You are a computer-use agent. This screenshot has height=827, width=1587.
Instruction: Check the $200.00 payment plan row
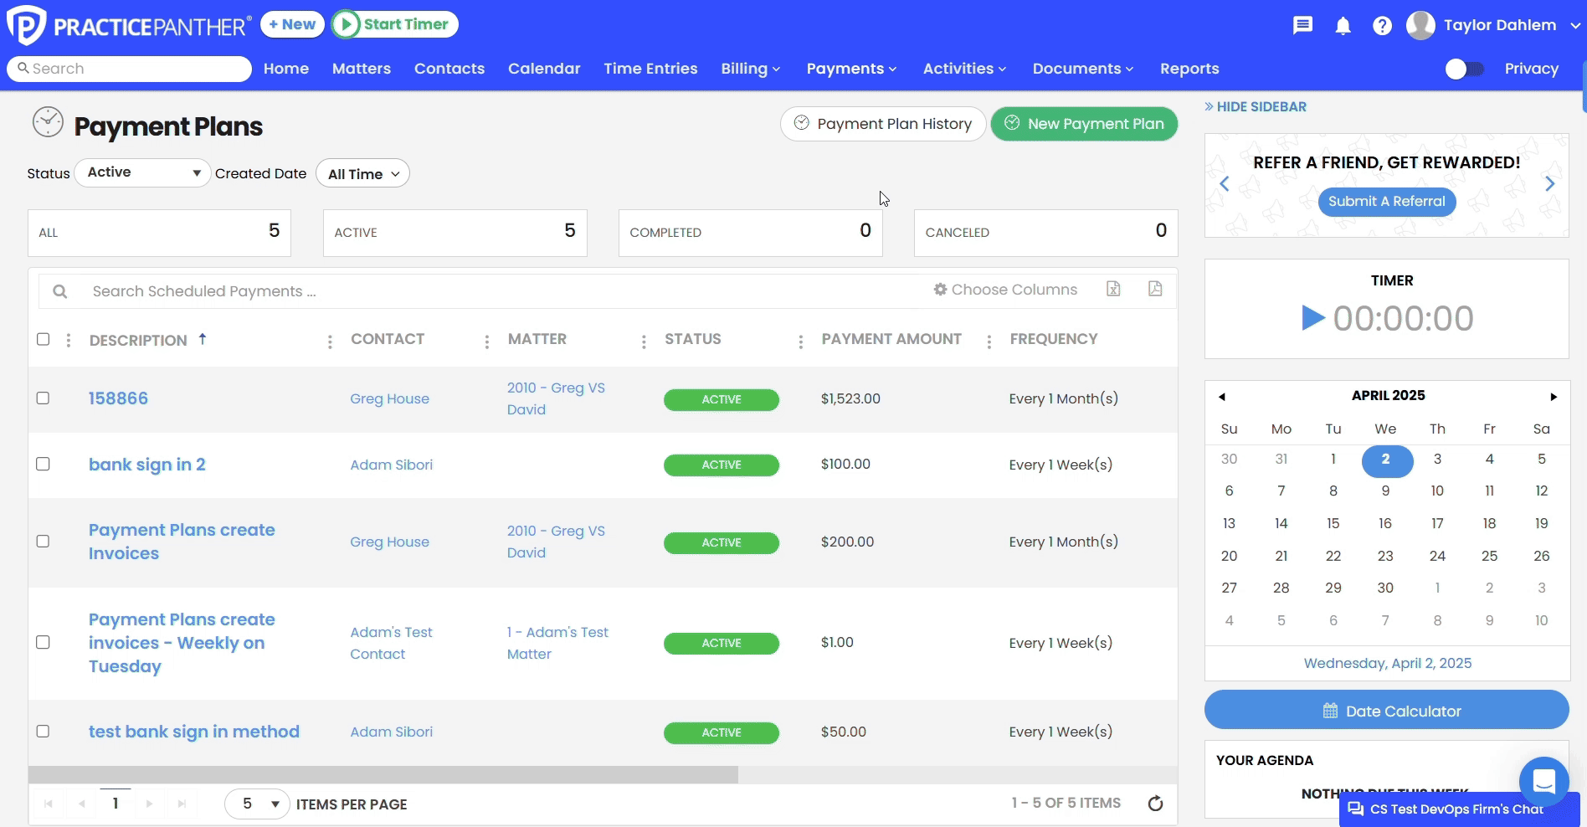(44, 542)
